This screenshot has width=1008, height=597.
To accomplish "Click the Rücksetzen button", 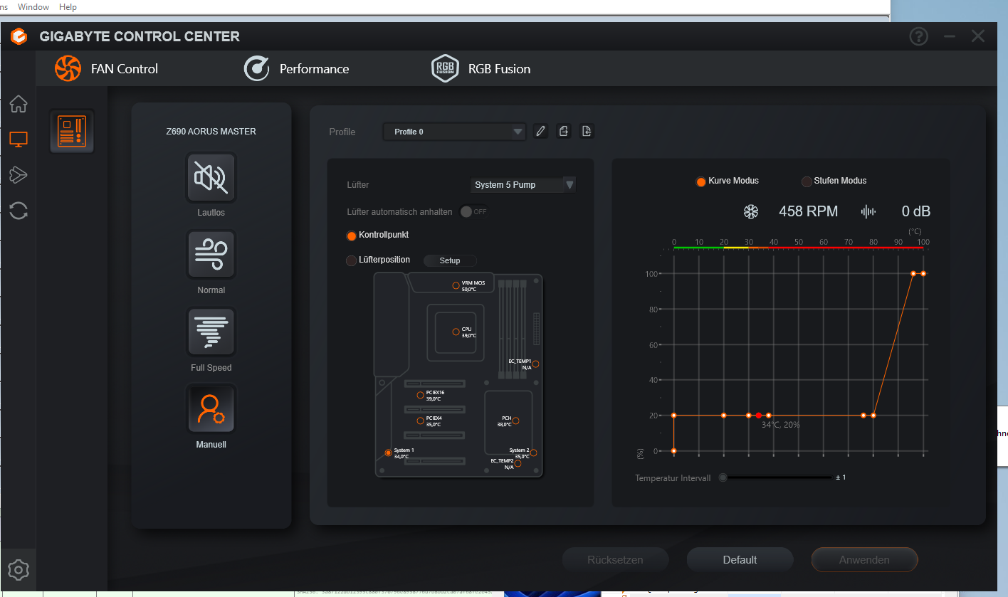I will (615, 560).
